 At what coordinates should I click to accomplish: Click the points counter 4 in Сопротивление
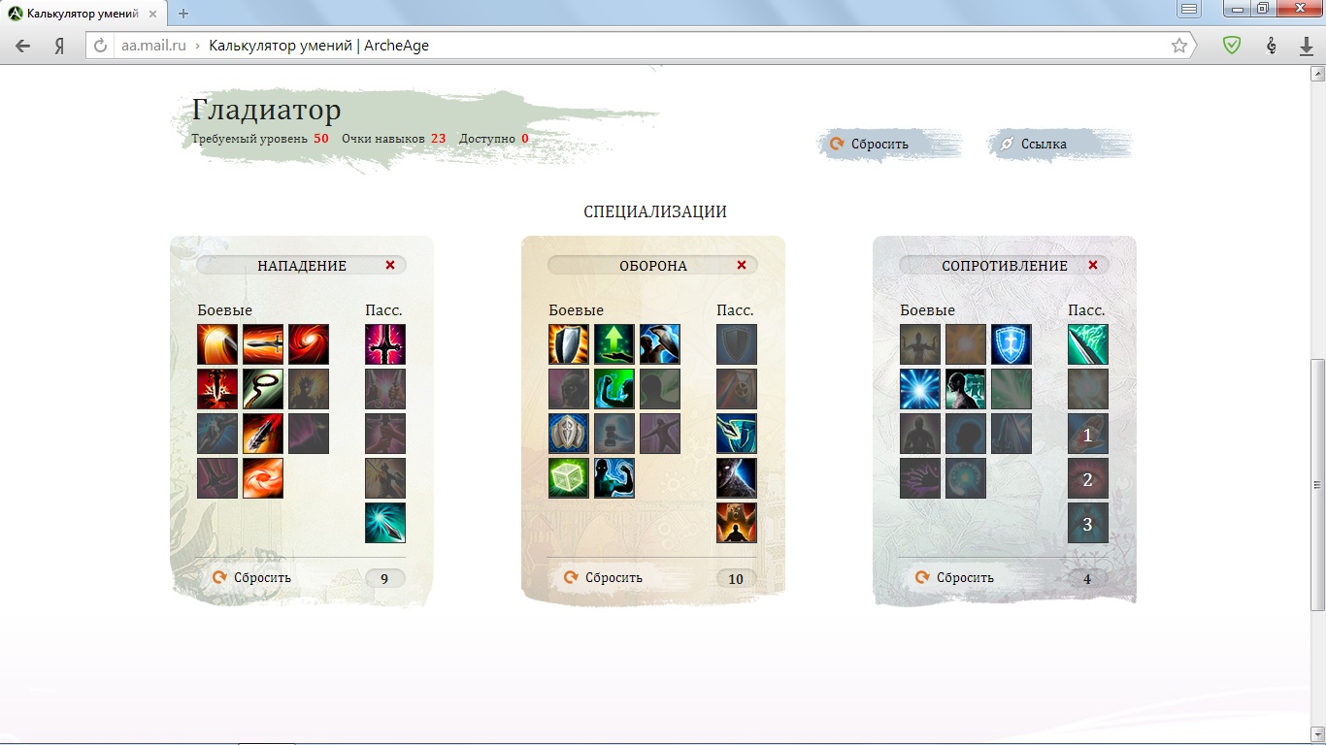pyautogui.click(x=1087, y=579)
